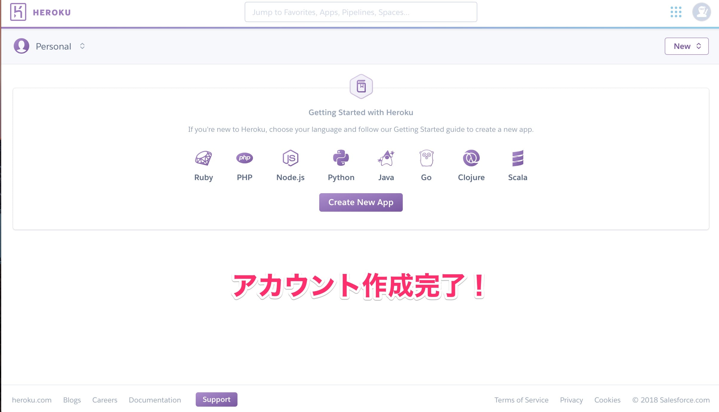
Task: Open the heroku.com footer link
Action: pos(32,400)
